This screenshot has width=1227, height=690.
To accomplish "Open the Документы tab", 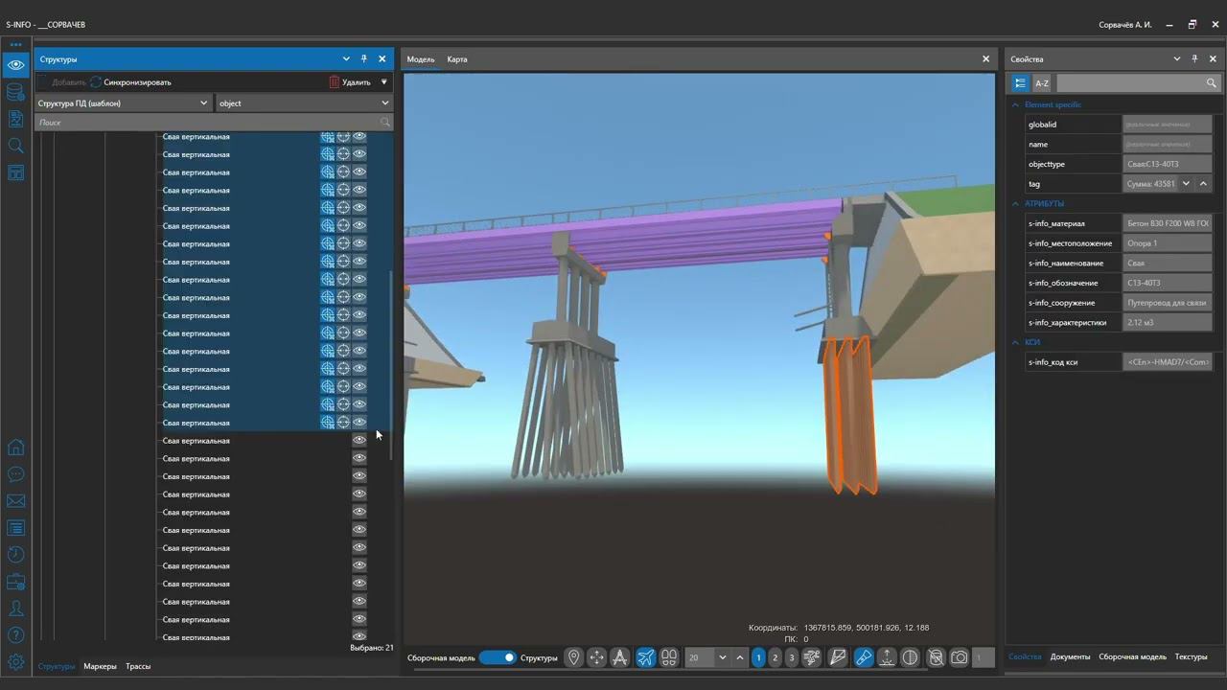I will tap(1070, 656).
